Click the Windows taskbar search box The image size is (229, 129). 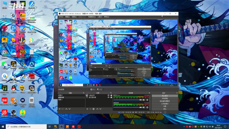point(26,126)
